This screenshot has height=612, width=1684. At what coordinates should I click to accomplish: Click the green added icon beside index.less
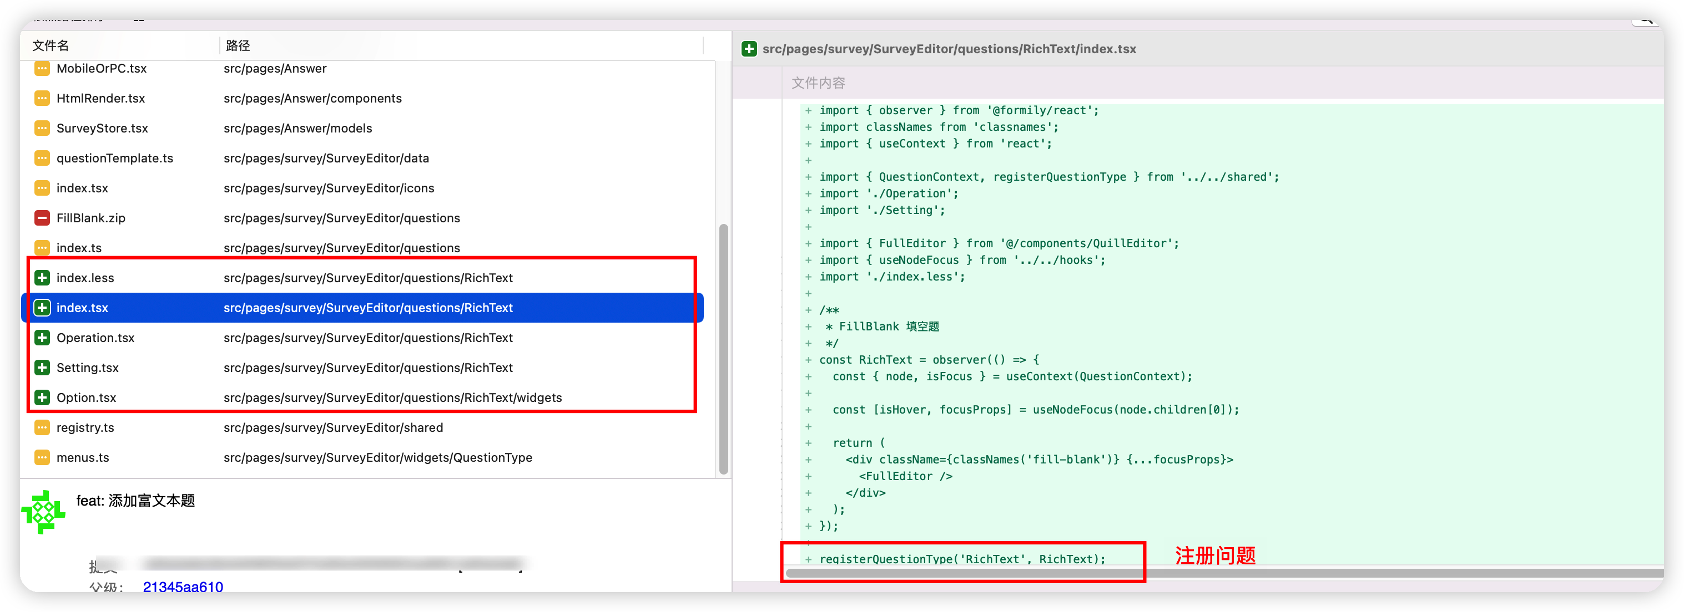42,278
